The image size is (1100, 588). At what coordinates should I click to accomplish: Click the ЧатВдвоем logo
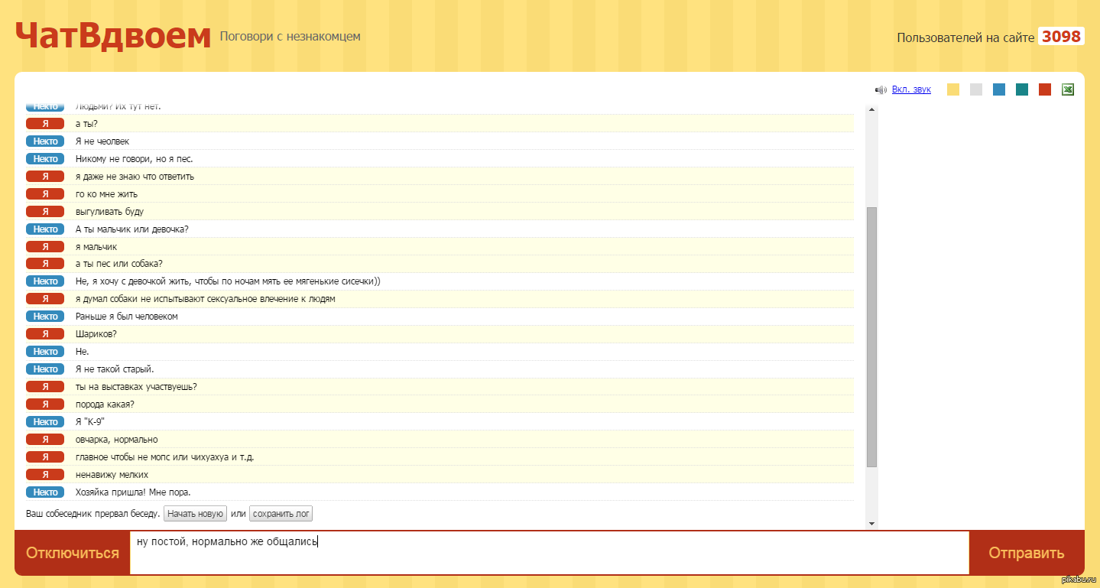point(112,36)
